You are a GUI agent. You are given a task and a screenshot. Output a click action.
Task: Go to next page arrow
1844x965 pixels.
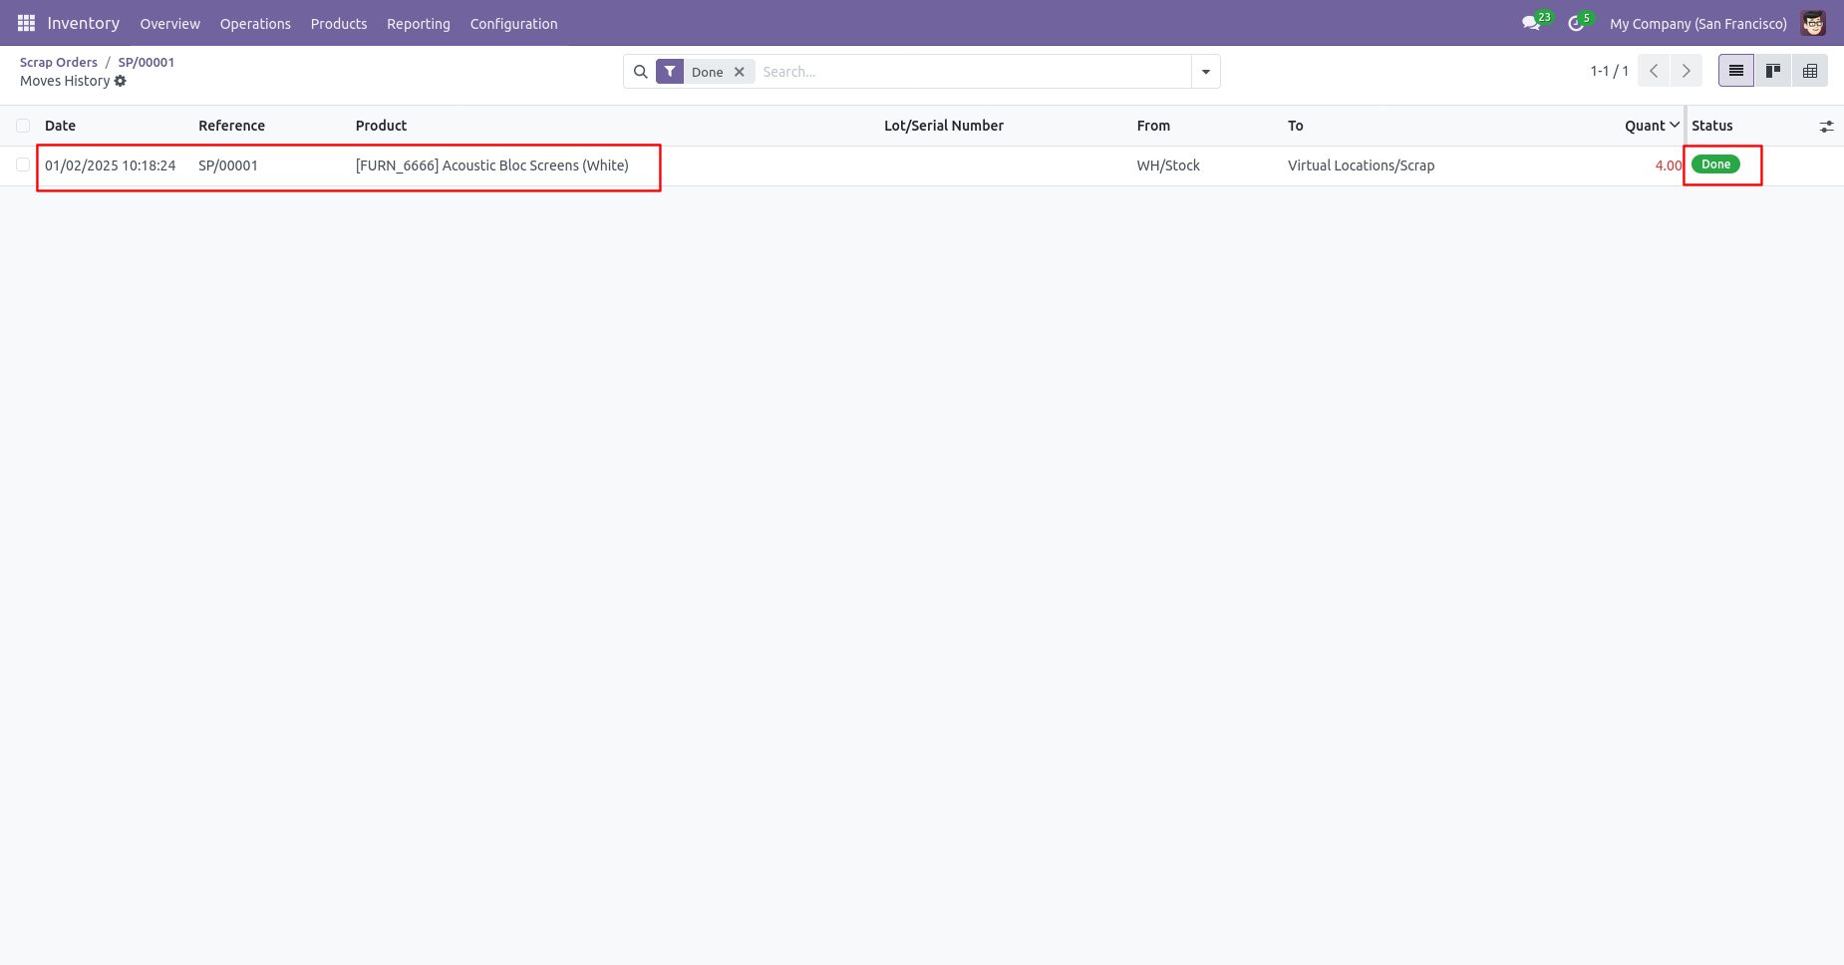[x=1686, y=71]
